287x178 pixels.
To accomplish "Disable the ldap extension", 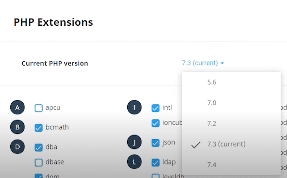I will (155, 163).
